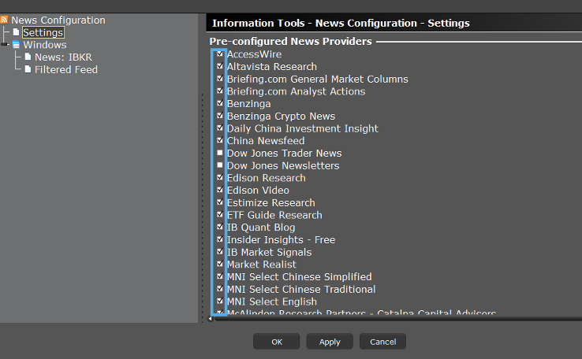Click the Settings page icon

tap(16, 33)
